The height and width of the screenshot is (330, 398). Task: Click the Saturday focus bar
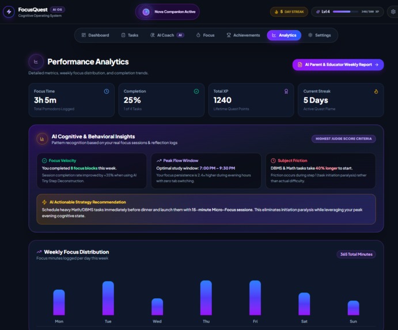click(x=304, y=304)
